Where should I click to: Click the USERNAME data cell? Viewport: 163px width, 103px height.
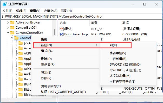131,40
